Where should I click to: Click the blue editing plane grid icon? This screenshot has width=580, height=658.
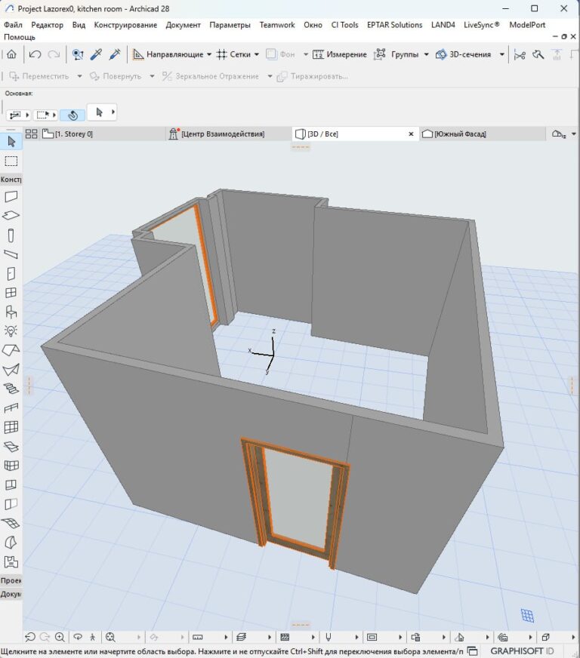[x=527, y=616]
